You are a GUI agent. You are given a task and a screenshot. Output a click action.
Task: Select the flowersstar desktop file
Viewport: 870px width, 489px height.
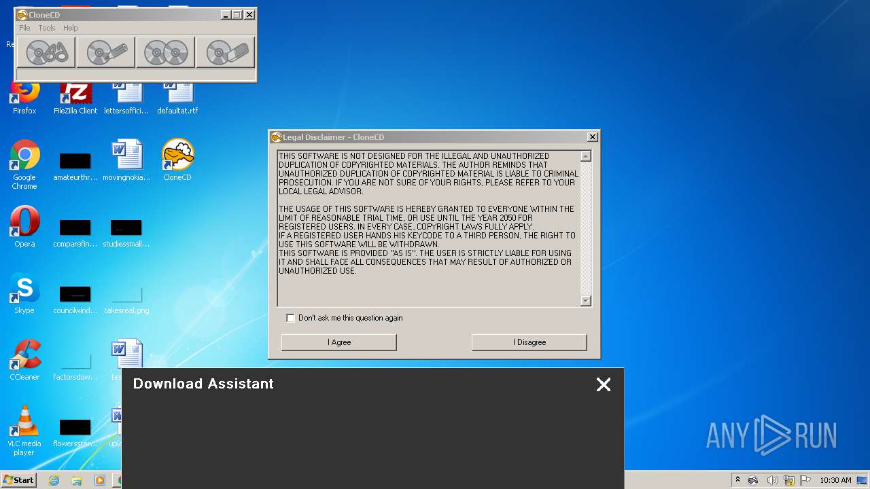75,433
